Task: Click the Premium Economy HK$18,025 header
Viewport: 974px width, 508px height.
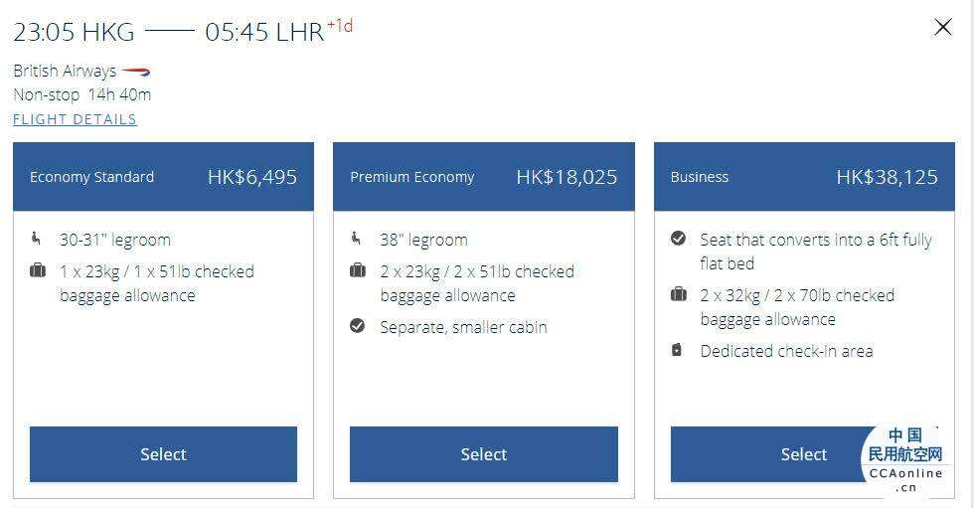Action: [x=484, y=176]
